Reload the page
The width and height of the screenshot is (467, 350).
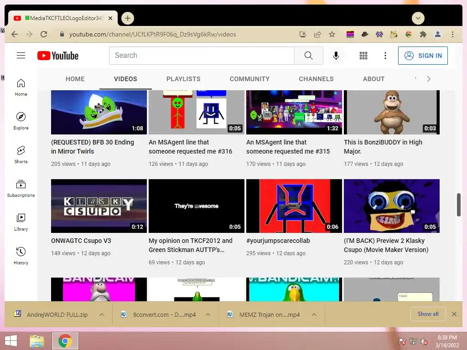click(x=44, y=34)
